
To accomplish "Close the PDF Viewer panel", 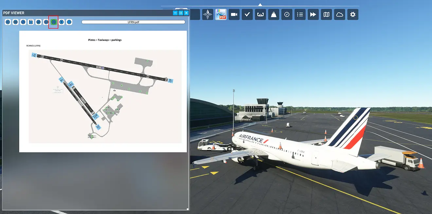I will 186,13.
